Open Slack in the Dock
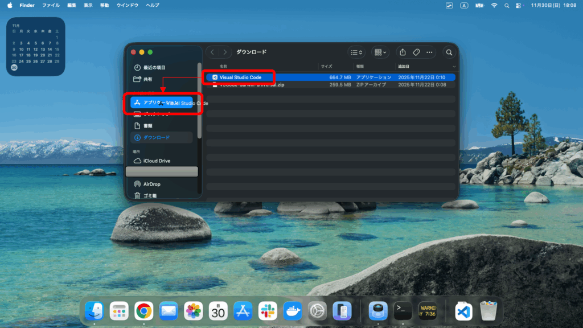 point(268,311)
